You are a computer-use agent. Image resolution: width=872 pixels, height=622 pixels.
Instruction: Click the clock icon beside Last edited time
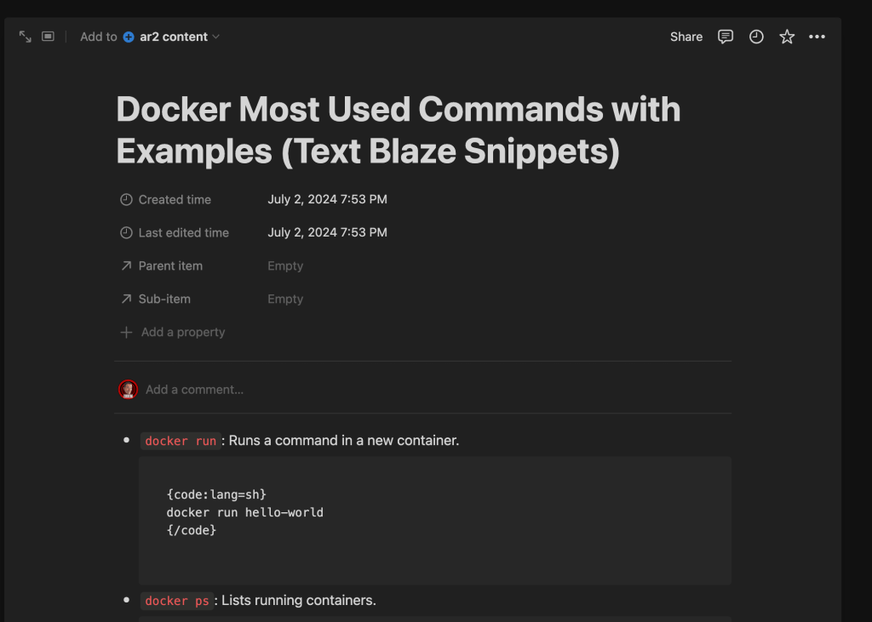(126, 233)
